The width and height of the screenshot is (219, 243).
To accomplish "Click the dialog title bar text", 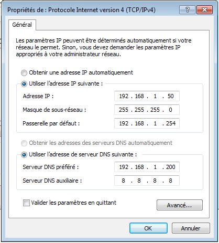I will pos(81,10).
